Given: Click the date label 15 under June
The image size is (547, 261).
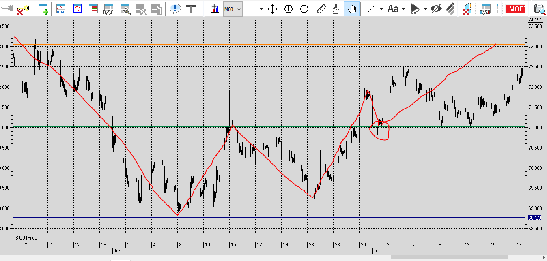Looking at the screenshot, I should click(x=233, y=245).
